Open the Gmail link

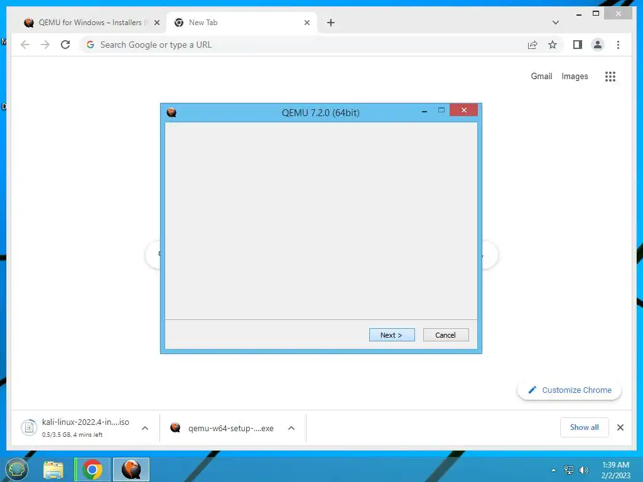point(541,76)
